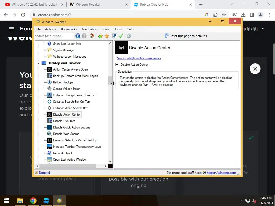Switch to the Winaero Tweaker browser tab
Screen dimensions: 275x206
coord(99,5)
